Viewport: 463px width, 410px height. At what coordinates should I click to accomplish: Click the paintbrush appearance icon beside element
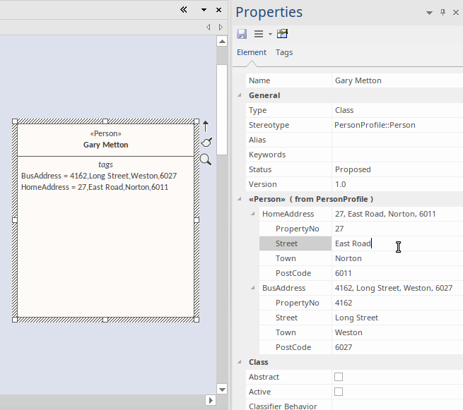click(x=206, y=143)
